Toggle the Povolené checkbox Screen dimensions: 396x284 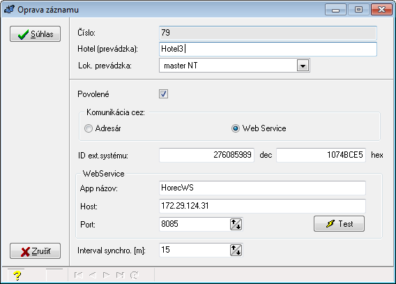click(163, 94)
